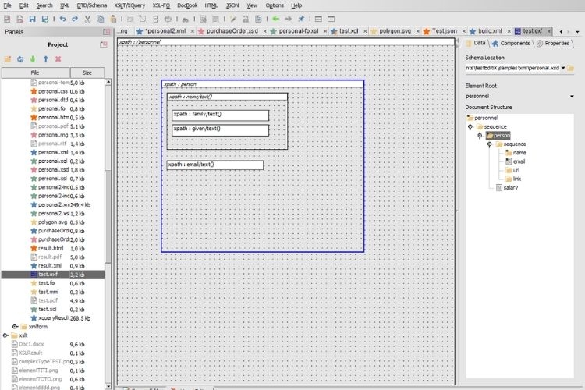Go back with the green arrow icon

[x=275, y=19]
